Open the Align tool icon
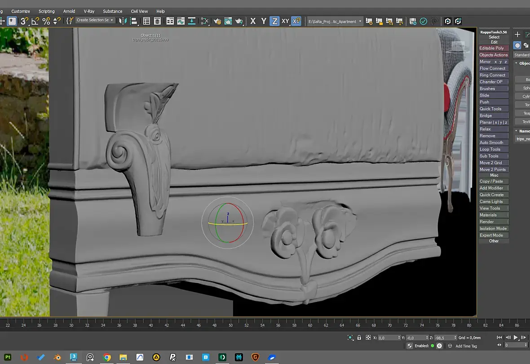Image resolution: width=530 pixels, height=364 pixels. point(133,21)
